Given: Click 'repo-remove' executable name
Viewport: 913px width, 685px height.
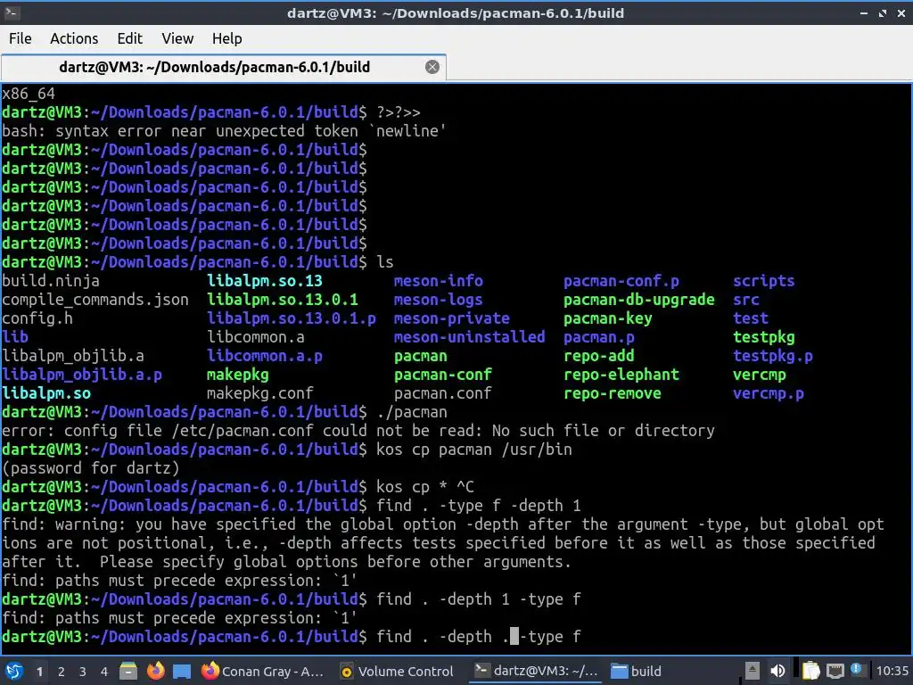Looking at the screenshot, I should pos(613,393).
